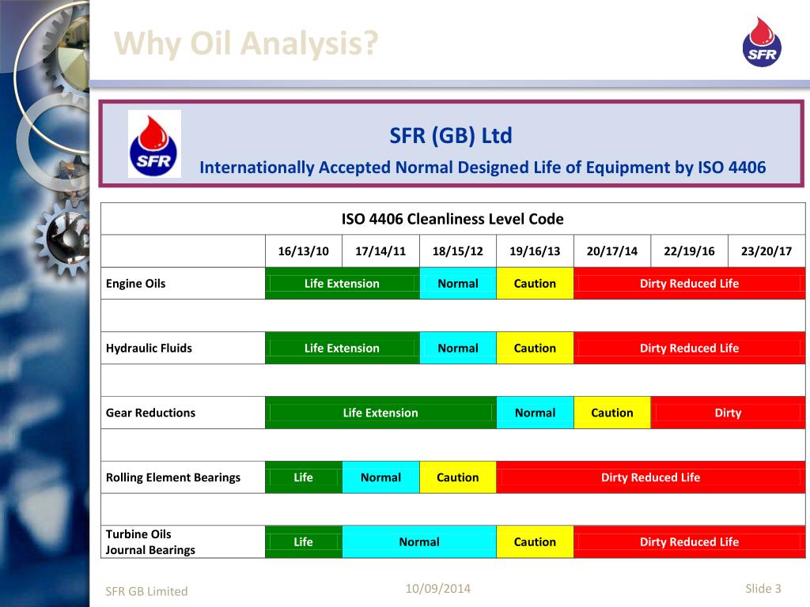Click the green Life Extension cell for Gear Reductions
The image size is (810, 607).
point(380,413)
